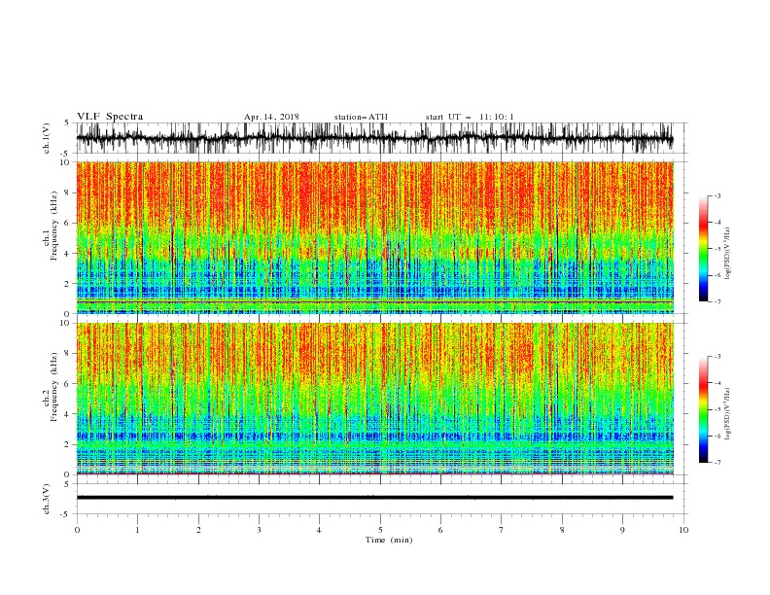Click the ch.1 Frequency (kHz) axis label

[51, 226]
